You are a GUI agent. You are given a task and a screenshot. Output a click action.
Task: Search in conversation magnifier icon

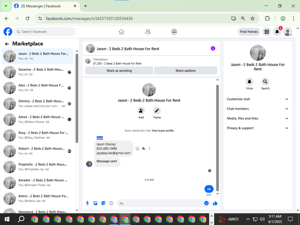(265, 82)
